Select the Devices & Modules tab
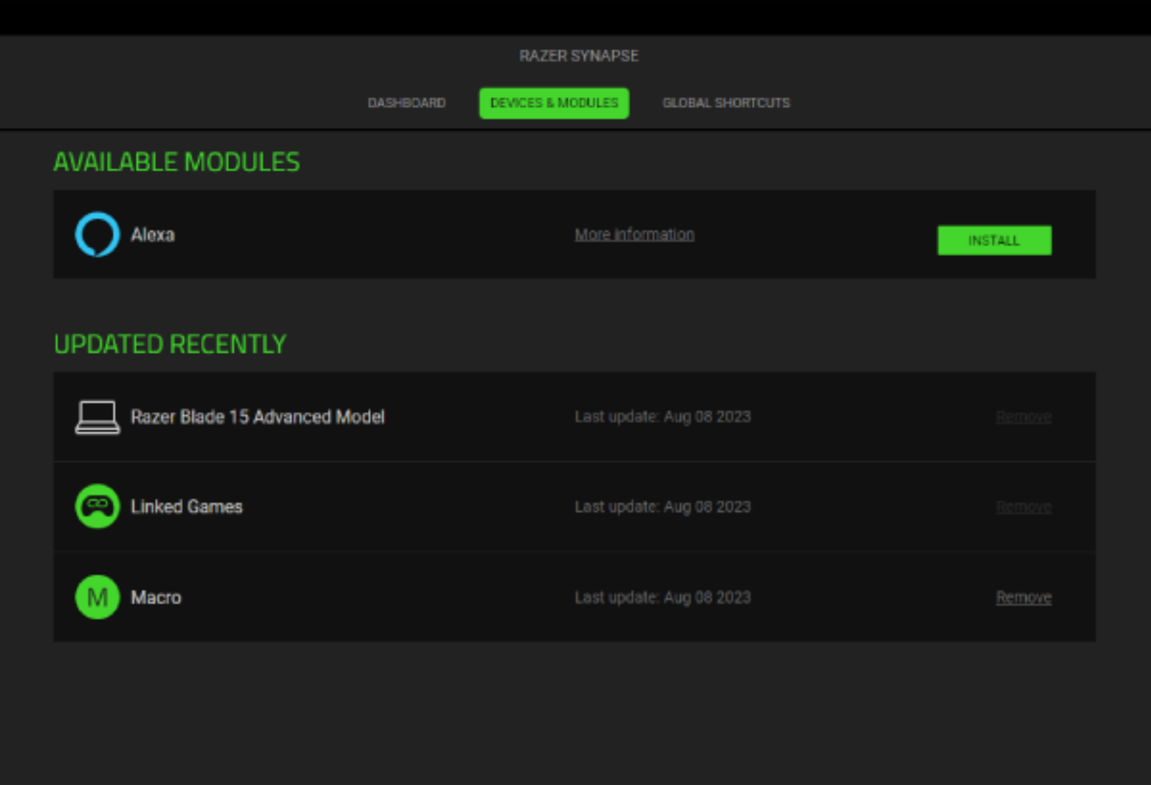Viewport: 1151px width, 785px height. click(x=553, y=103)
